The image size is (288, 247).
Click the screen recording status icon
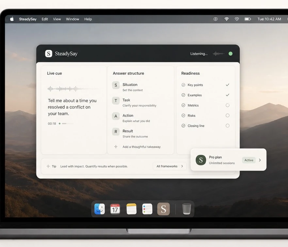[216, 19]
